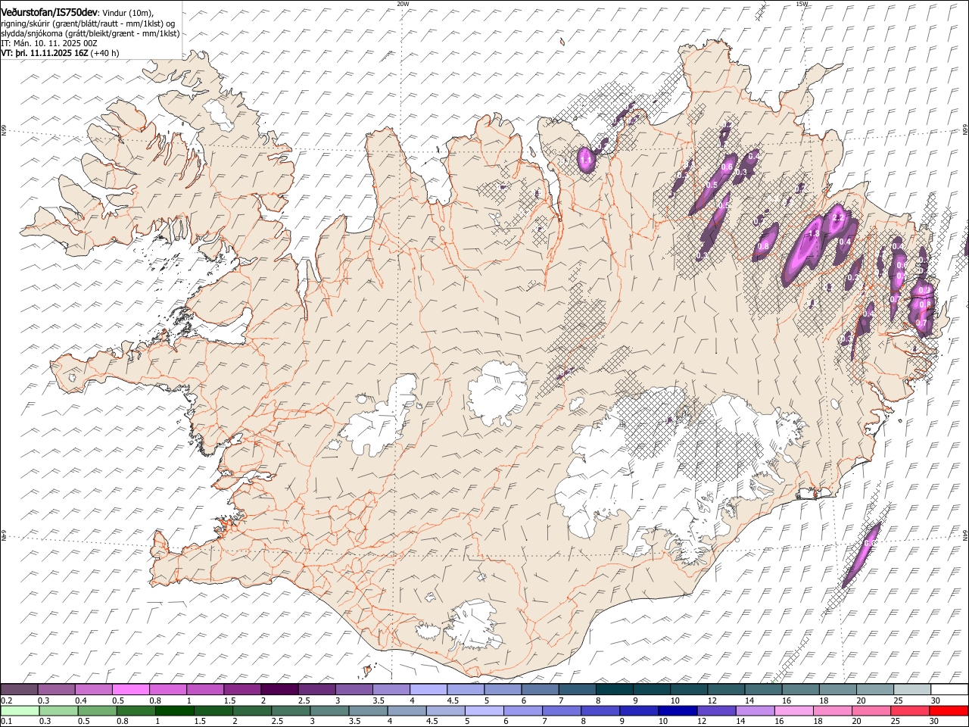Screen dimensions: 969x727
Task: Select lower legend swatch between 10 and 12
Action: (678, 710)
